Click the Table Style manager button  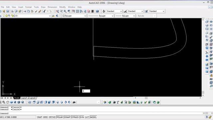(x=146, y=11)
